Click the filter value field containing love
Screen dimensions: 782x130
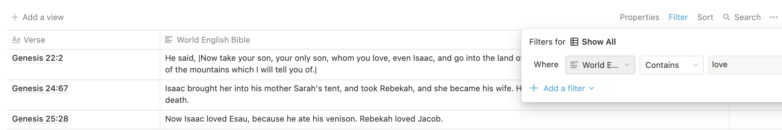(745, 65)
